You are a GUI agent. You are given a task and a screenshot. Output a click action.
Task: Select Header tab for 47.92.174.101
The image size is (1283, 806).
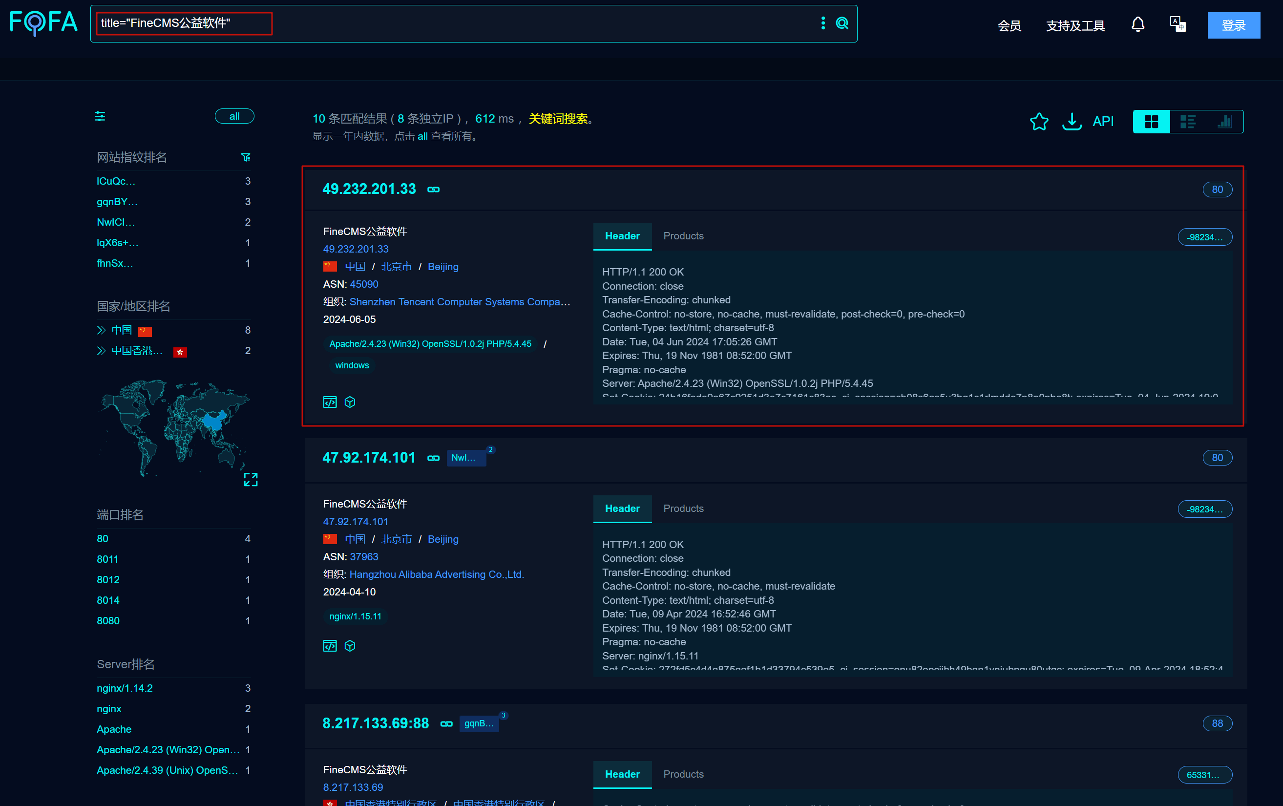click(x=622, y=509)
